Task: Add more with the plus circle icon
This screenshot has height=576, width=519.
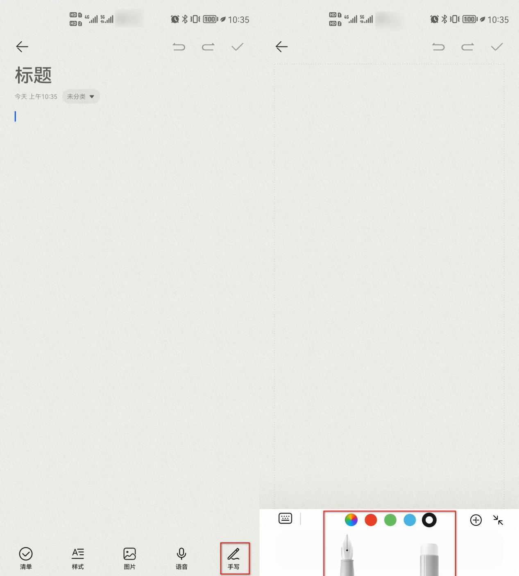Action: click(x=476, y=520)
